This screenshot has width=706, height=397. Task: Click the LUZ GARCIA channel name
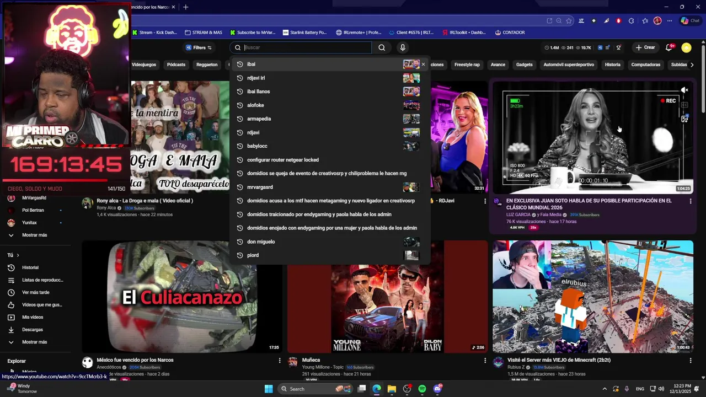[x=518, y=214]
